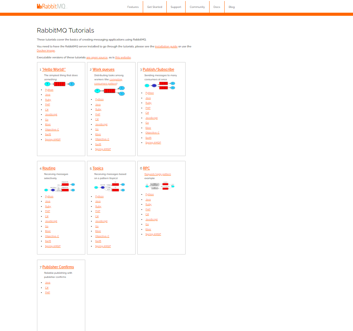353x331 pixels.
Task: Click the Topics diagram image
Action: [x=110, y=187]
